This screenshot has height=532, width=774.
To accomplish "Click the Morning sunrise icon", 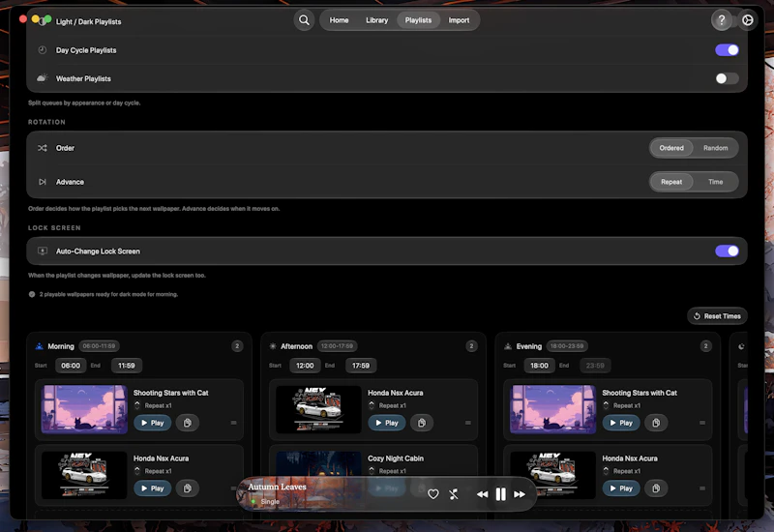I will click(x=40, y=346).
